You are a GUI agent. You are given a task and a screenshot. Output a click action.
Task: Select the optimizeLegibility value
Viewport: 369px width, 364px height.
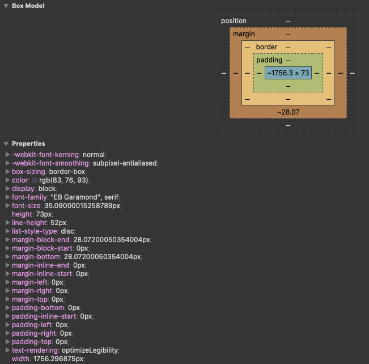pos(90,350)
